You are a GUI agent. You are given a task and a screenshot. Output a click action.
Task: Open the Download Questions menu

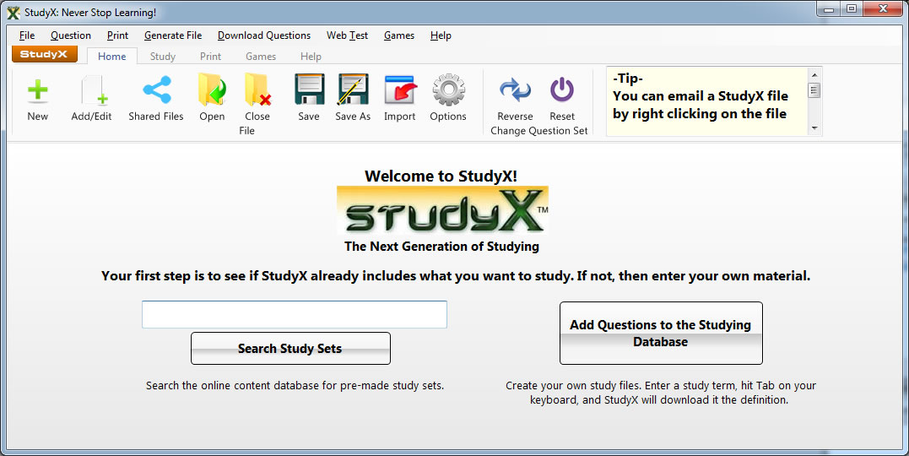point(264,35)
